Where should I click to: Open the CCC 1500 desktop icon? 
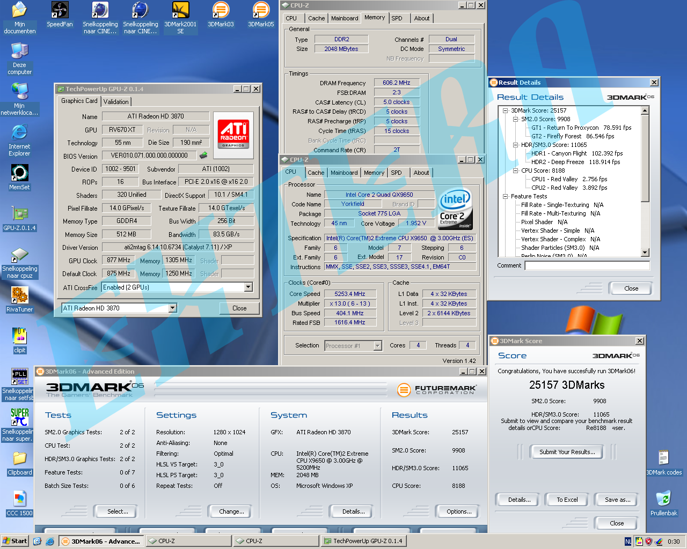point(19,503)
